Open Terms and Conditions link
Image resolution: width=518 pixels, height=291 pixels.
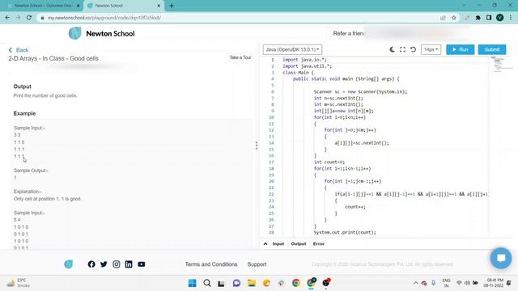tap(211, 264)
